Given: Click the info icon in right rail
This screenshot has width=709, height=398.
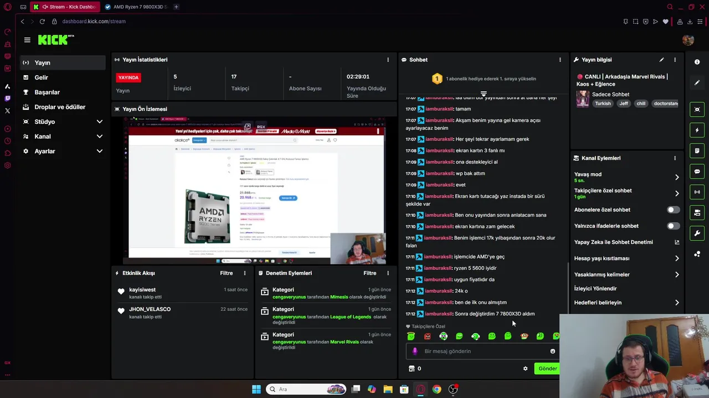Looking at the screenshot, I should 697,62.
